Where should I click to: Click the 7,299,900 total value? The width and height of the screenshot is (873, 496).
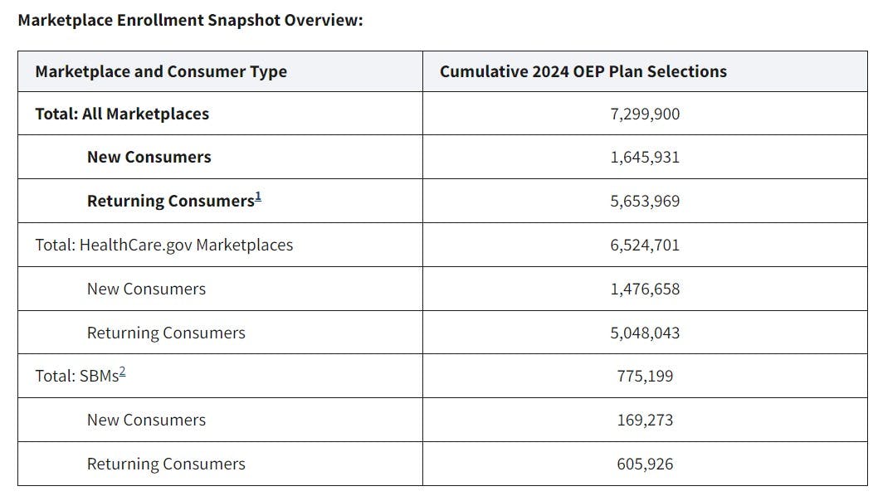pos(645,114)
